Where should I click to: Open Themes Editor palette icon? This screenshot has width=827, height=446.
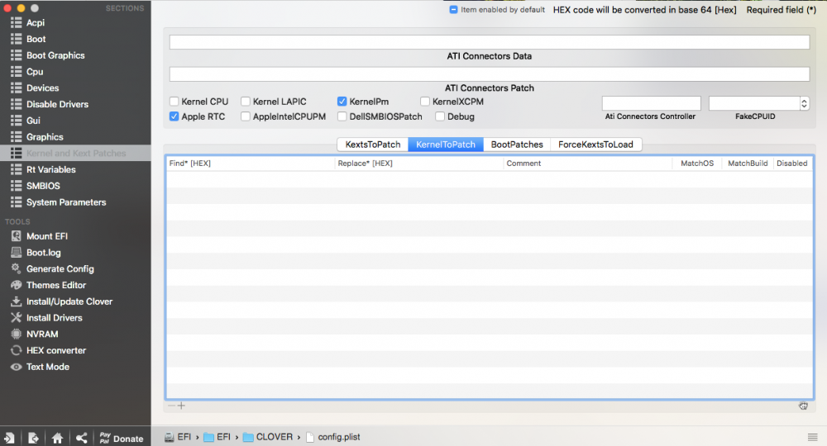tap(17, 285)
